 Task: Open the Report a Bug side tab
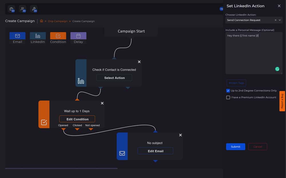click(282, 101)
